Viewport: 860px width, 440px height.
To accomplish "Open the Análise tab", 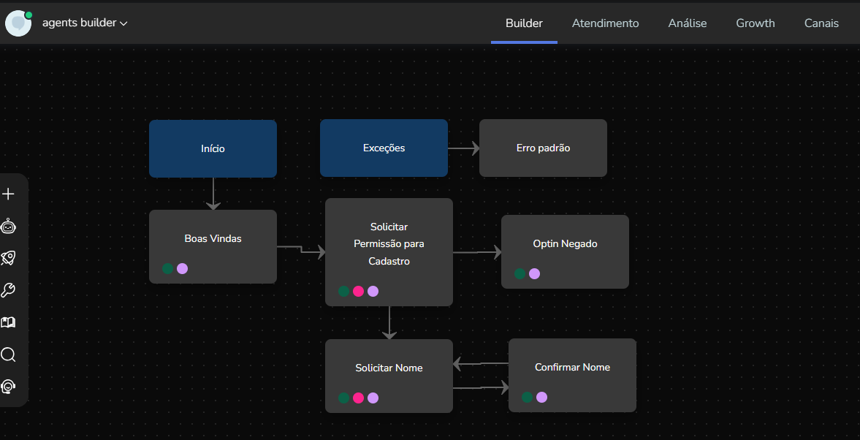I will tap(687, 23).
